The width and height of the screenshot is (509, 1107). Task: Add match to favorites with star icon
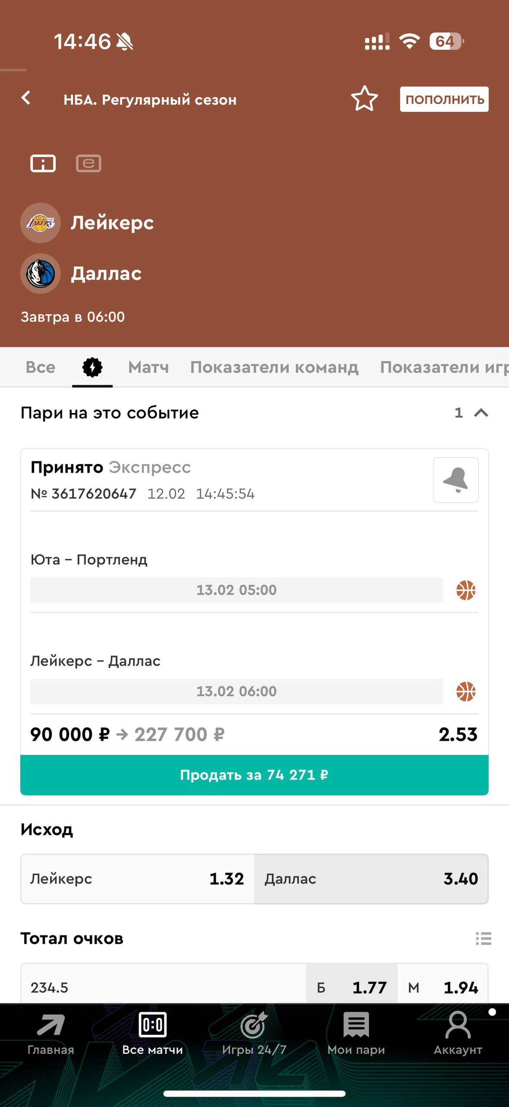(x=364, y=99)
